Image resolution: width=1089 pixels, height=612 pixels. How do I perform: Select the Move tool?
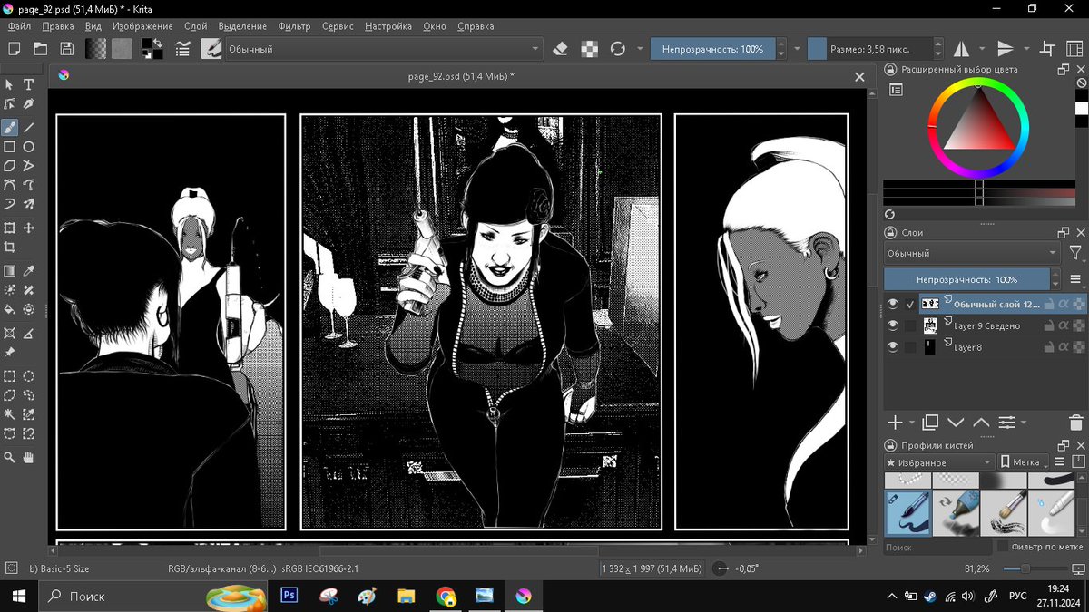coord(29,228)
